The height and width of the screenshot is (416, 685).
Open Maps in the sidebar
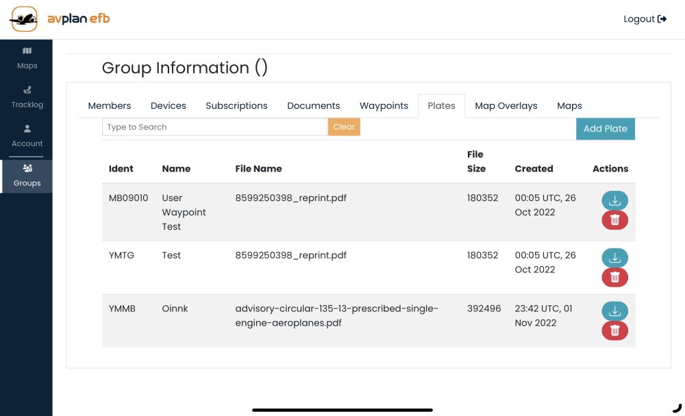[x=27, y=58]
